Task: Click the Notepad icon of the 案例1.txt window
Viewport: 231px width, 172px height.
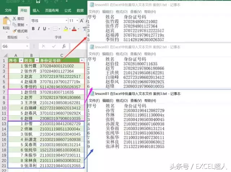Action: [92, 5]
